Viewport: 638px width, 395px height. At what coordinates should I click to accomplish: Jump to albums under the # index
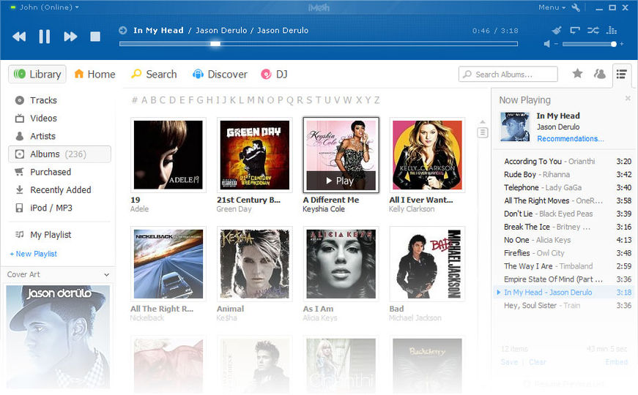point(135,100)
